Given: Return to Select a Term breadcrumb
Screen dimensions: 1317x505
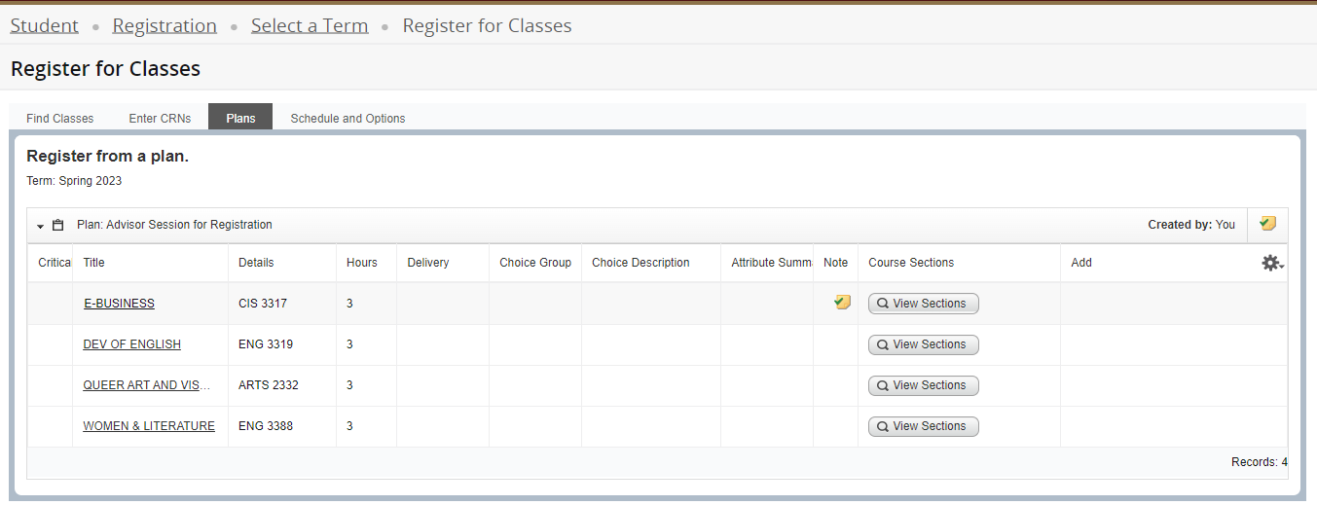Looking at the screenshot, I should click(310, 26).
